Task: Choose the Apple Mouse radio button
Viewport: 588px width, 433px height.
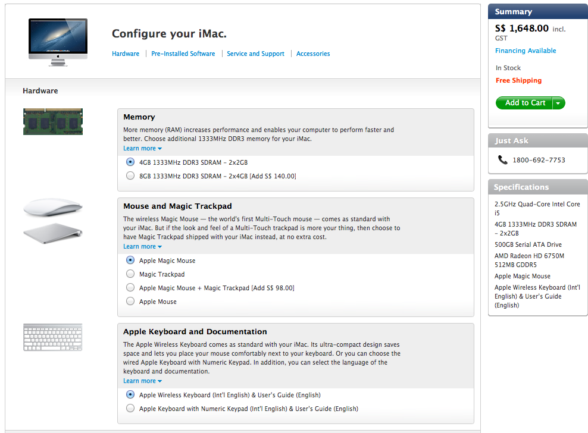Action: [x=130, y=301]
